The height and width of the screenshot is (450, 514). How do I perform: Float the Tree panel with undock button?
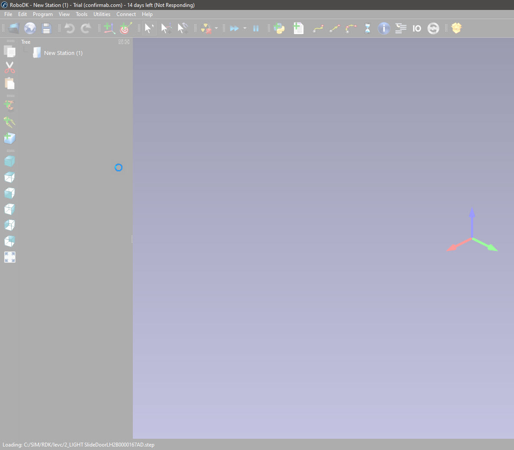pos(121,42)
